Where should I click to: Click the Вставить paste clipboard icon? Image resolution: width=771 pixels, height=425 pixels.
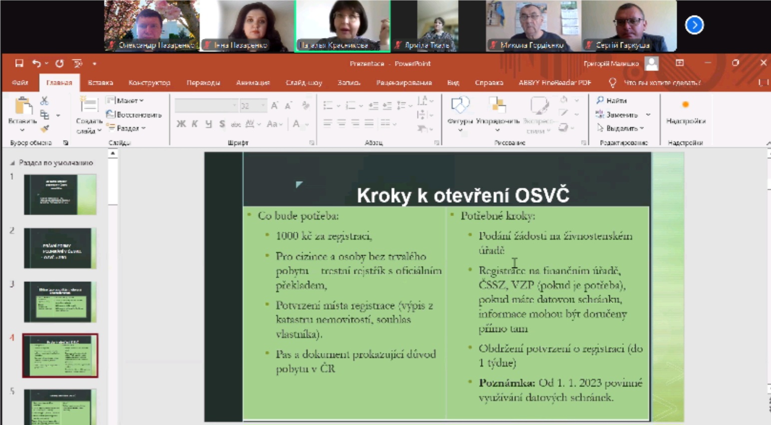(x=22, y=106)
